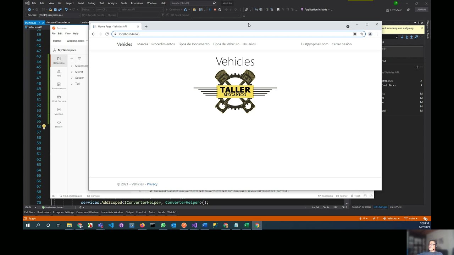Create new collection with Postman plus icon

[72, 58]
